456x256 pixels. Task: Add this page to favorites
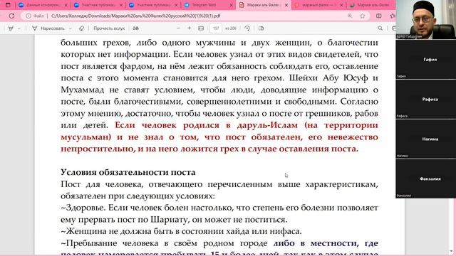point(363,16)
